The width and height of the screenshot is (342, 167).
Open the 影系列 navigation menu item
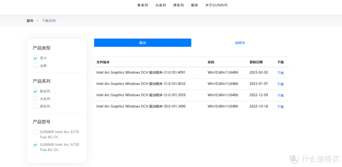point(143,5)
